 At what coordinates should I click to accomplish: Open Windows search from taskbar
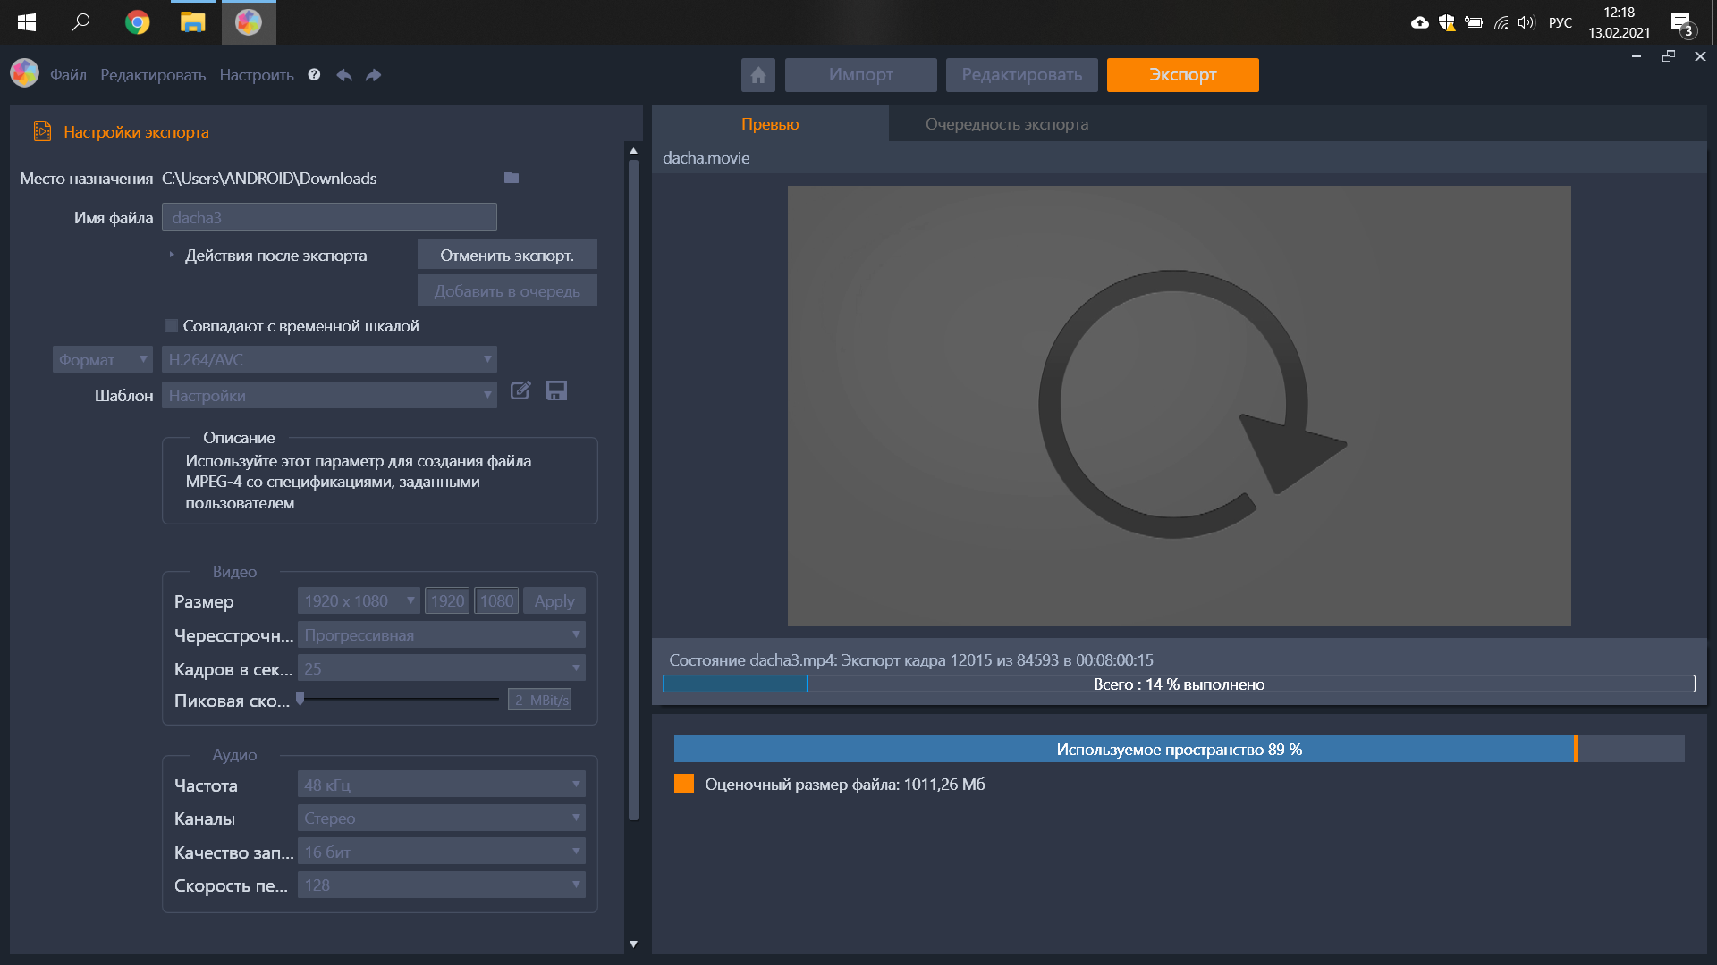pyautogui.click(x=80, y=22)
